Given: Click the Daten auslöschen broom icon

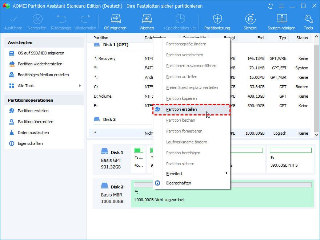Looking at the screenshot, I should [x=12, y=133].
